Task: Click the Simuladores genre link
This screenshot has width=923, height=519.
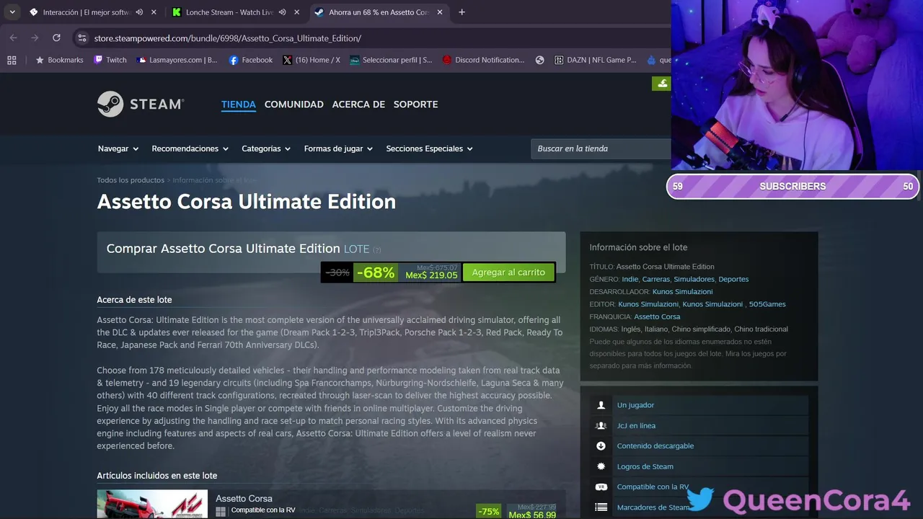Action: pos(694,279)
